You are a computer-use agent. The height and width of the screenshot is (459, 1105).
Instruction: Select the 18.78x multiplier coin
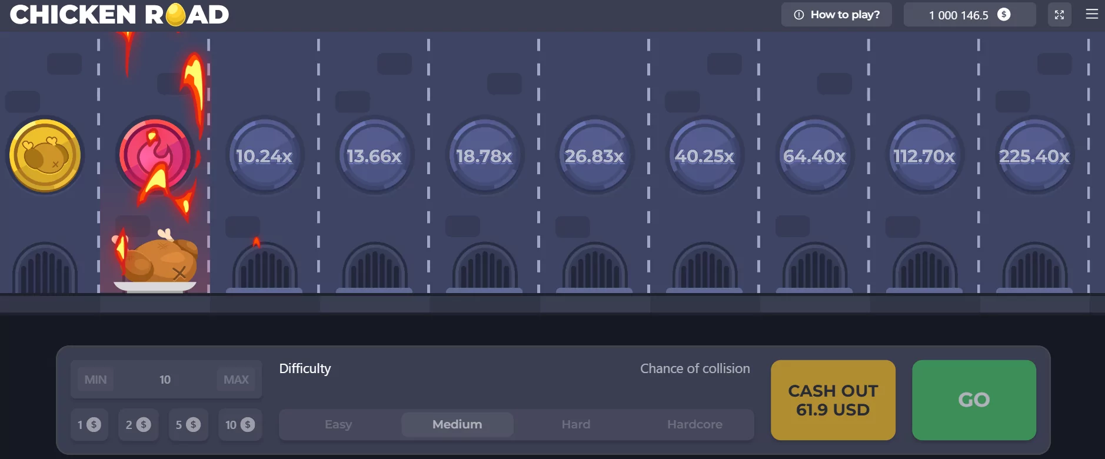pos(484,156)
